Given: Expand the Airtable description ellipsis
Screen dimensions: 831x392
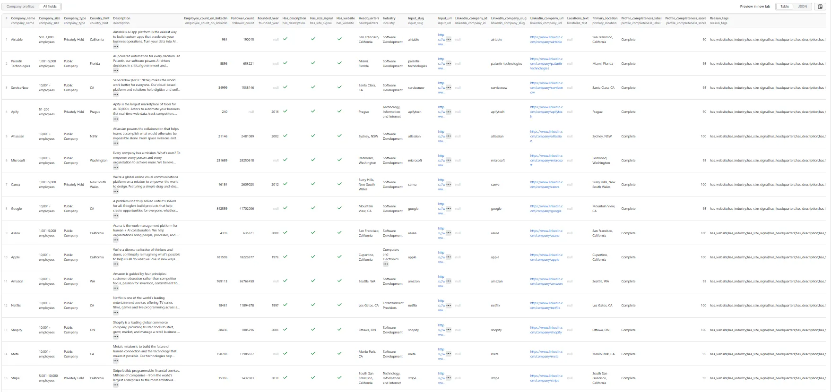Looking at the screenshot, I should pos(116,46).
